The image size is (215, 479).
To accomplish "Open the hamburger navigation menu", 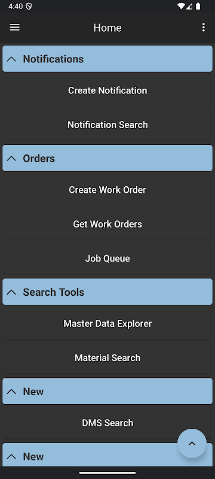I will pyautogui.click(x=14, y=28).
